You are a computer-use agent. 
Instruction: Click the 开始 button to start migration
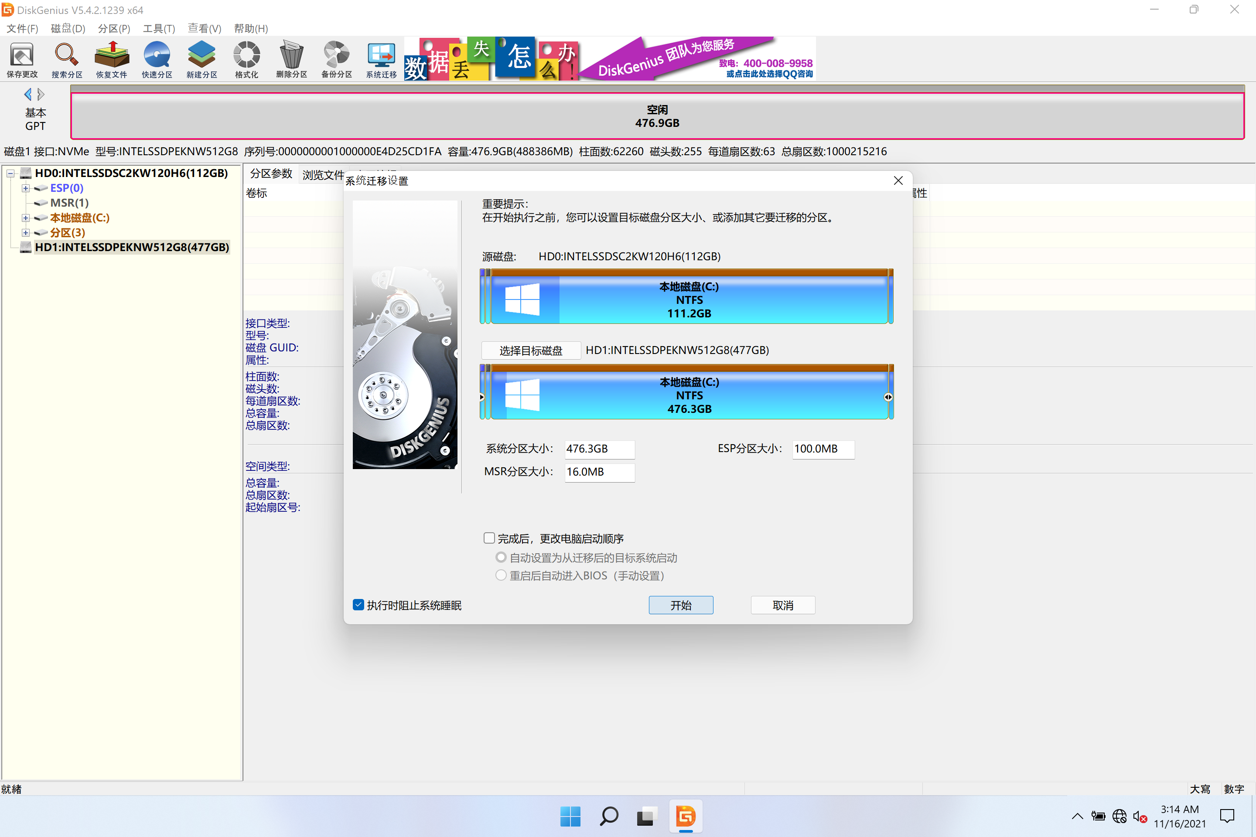681,605
